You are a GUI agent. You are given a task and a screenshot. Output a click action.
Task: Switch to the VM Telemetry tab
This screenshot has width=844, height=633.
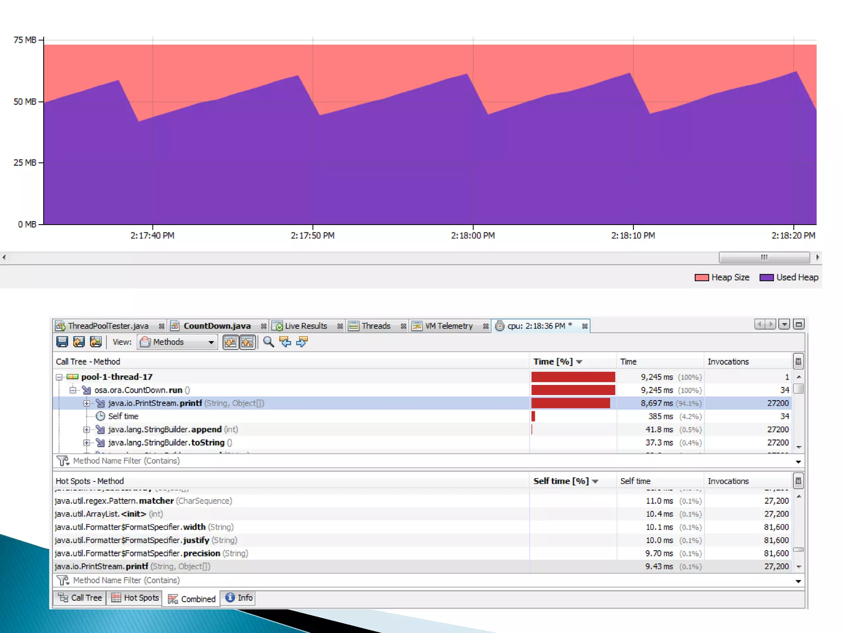(x=448, y=326)
